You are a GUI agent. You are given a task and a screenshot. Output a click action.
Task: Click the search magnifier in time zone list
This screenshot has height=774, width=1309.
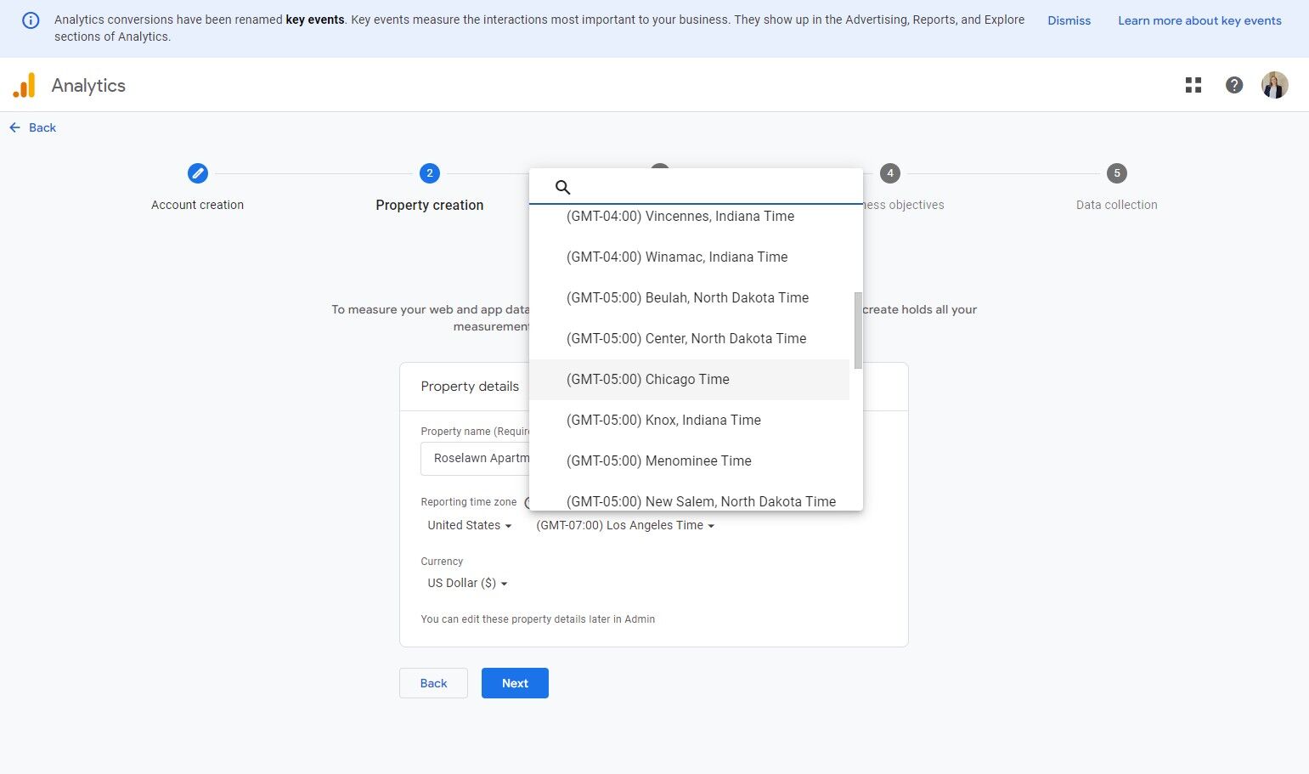coord(562,187)
